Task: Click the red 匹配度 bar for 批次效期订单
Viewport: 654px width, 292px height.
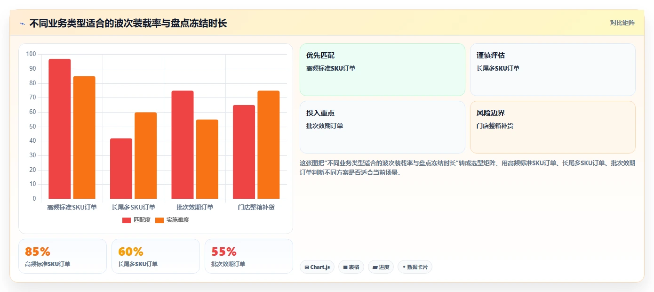Action: [x=183, y=145]
